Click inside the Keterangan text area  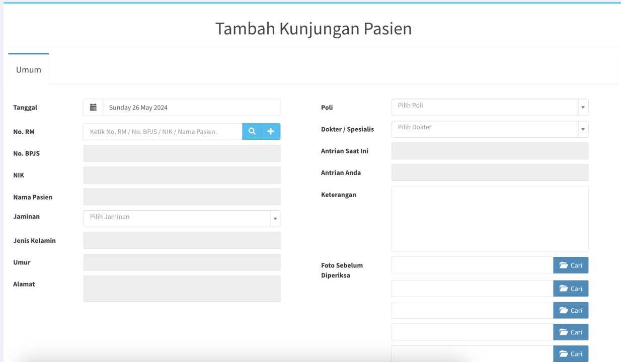[489, 219]
